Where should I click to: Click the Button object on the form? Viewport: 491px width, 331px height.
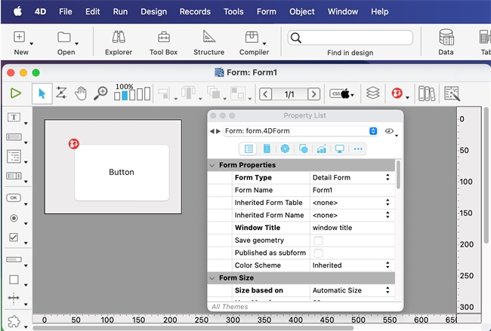tap(122, 172)
